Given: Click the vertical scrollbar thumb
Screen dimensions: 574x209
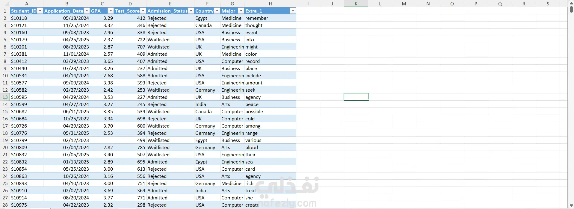Looking at the screenshot, I should pos(571,9).
